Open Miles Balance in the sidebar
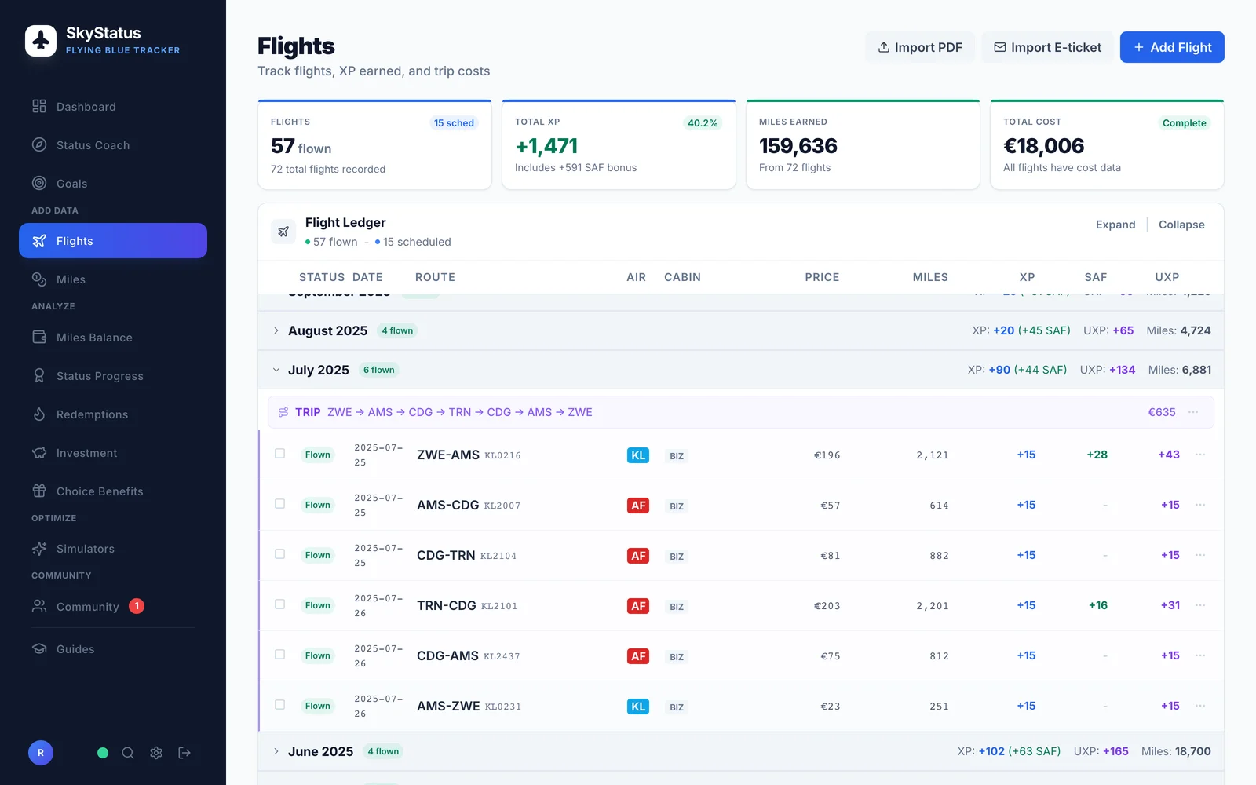 tap(113, 338)
